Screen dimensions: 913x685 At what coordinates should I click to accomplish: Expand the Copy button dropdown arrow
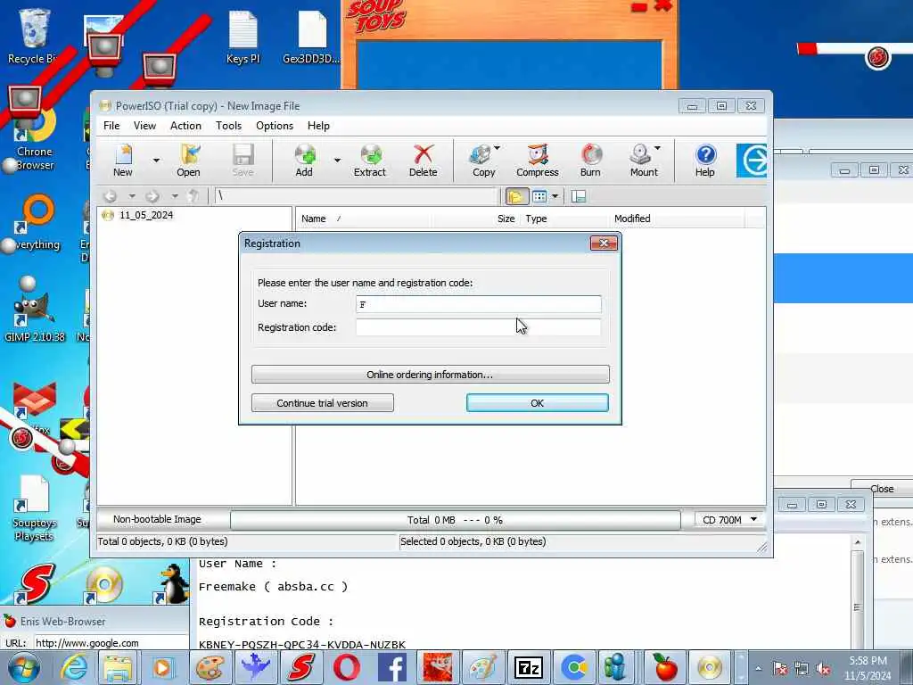(x=498, y=148)
